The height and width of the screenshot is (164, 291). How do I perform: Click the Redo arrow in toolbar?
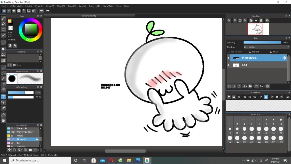(x=48, y=11)
